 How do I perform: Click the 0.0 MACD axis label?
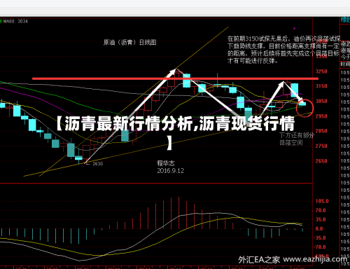319,229
